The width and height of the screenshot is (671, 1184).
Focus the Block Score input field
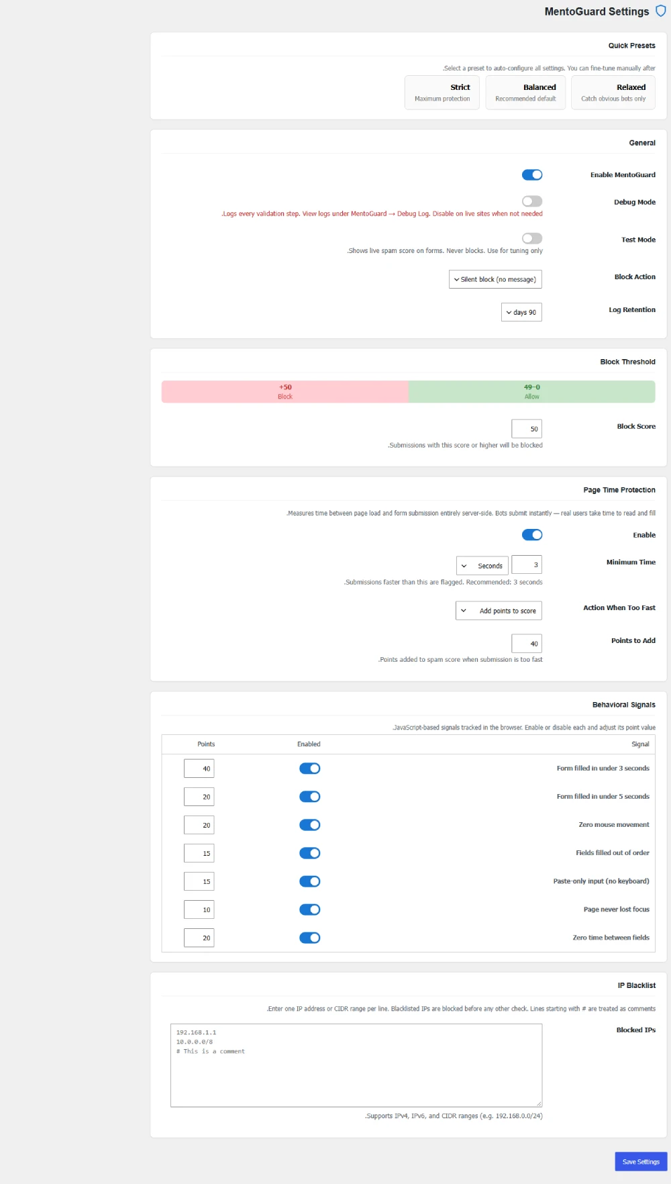527,429
